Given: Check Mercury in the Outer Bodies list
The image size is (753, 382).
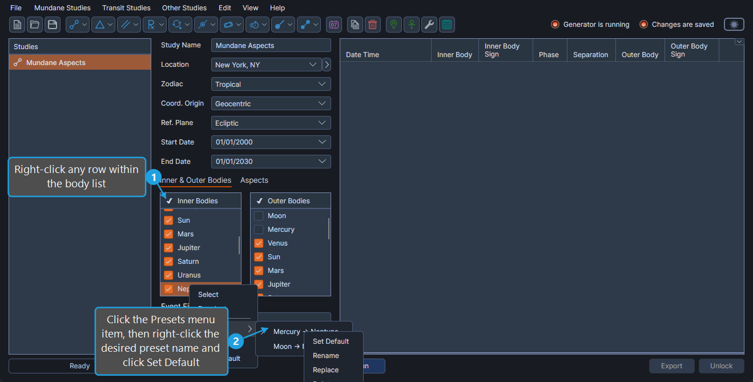Looking at the screenshot, I should (x=259, y=230).
